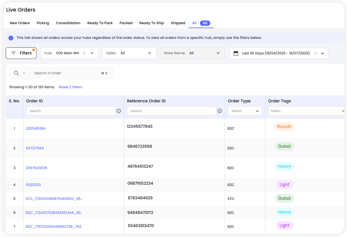Switch to the New Orders tab
Viewport: 347px width, 237px height.
tap(20, 23)
